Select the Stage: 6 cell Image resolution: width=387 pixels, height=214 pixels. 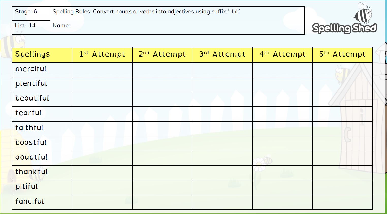(31, 14)
